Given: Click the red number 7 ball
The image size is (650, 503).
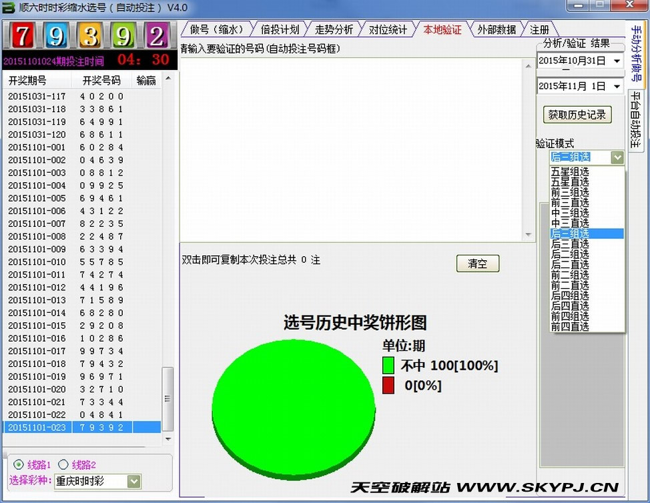Looking at the screenshot, I should (x=23, y=35).
